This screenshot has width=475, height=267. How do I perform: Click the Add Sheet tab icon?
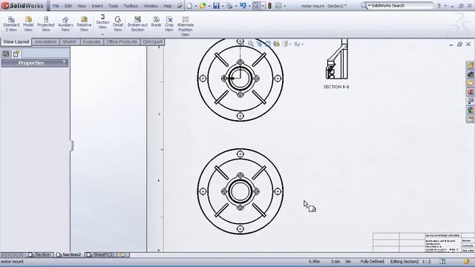pyautogui.click(x=122, y=255)
